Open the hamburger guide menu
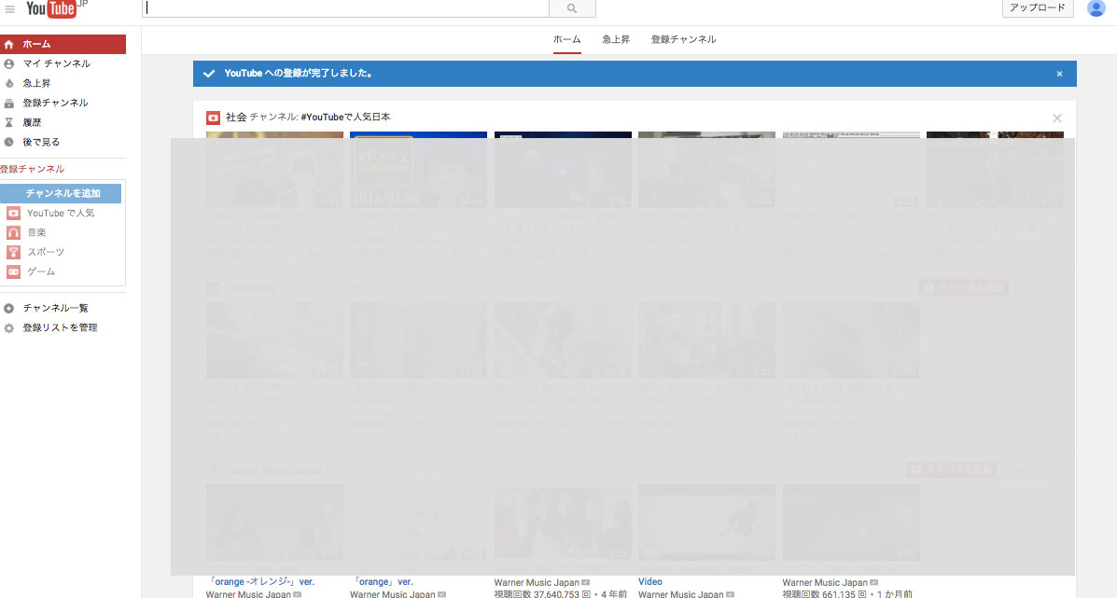The image size is (1117, 598). 10,9
